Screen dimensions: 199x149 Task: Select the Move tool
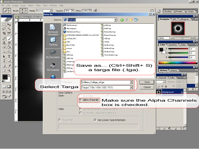coord(9,25)
